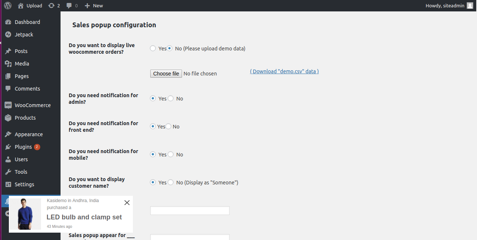This screenshot has width=477, height=240.
Task: Click the Plugins plug icon
Action: (8, 147)
